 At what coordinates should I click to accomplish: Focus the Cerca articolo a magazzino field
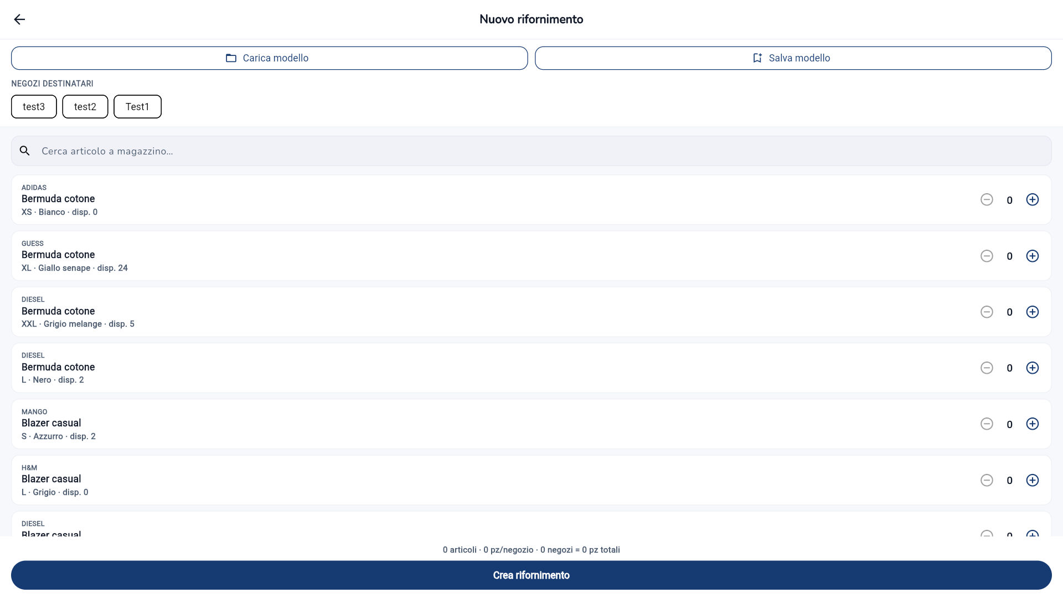point(531,151)
